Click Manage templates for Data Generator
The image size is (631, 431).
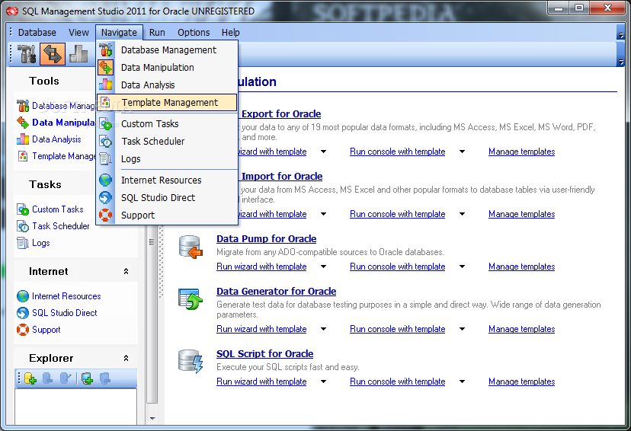point(521,329)
